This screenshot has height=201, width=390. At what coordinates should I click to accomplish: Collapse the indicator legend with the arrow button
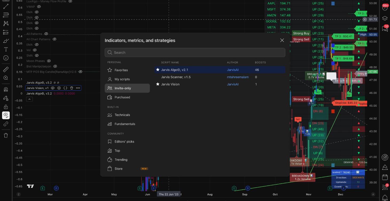[29, 99]
